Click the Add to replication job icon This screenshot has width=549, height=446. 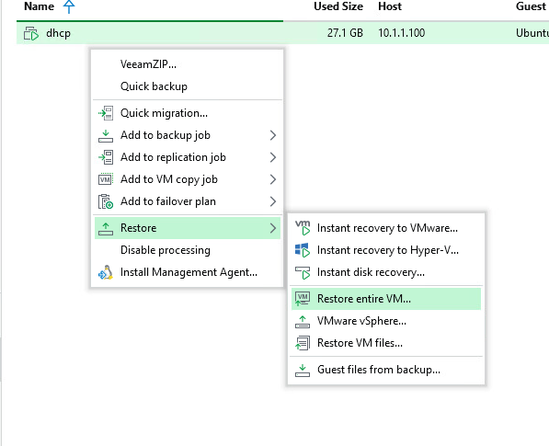click(106, 157)
